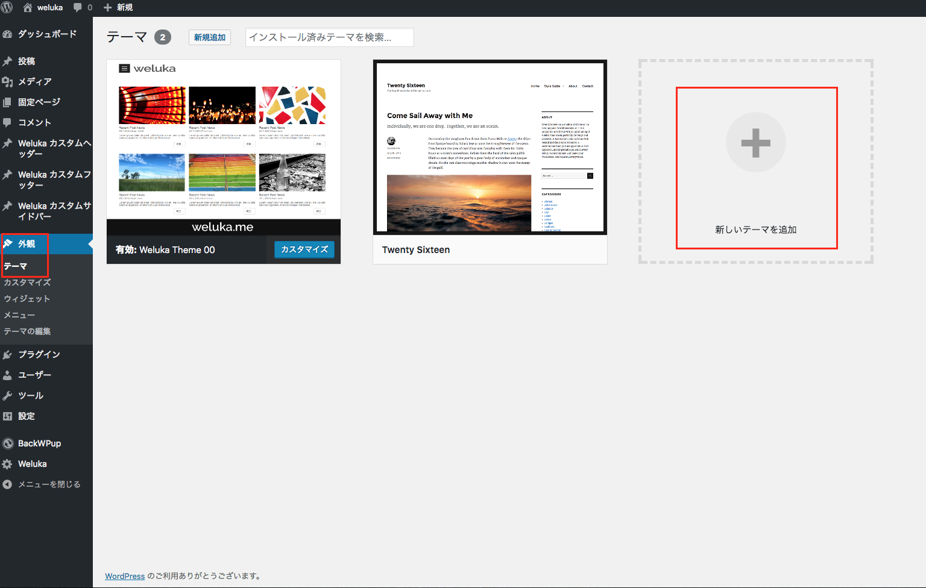This screenshot has height=588, width=926.
Task: Select the ウィジェット submenu item
Action: point(27,299)
